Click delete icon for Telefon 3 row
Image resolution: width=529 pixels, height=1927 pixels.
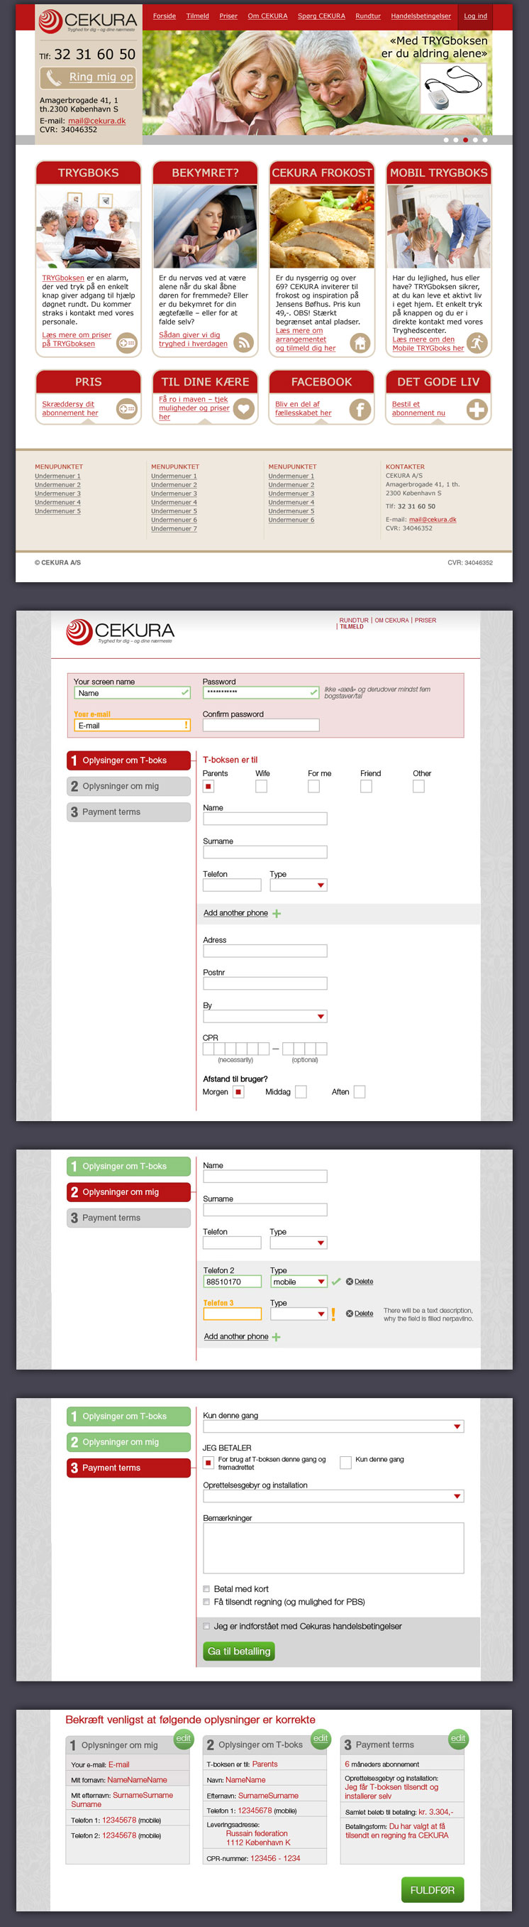pos(350,1314)
